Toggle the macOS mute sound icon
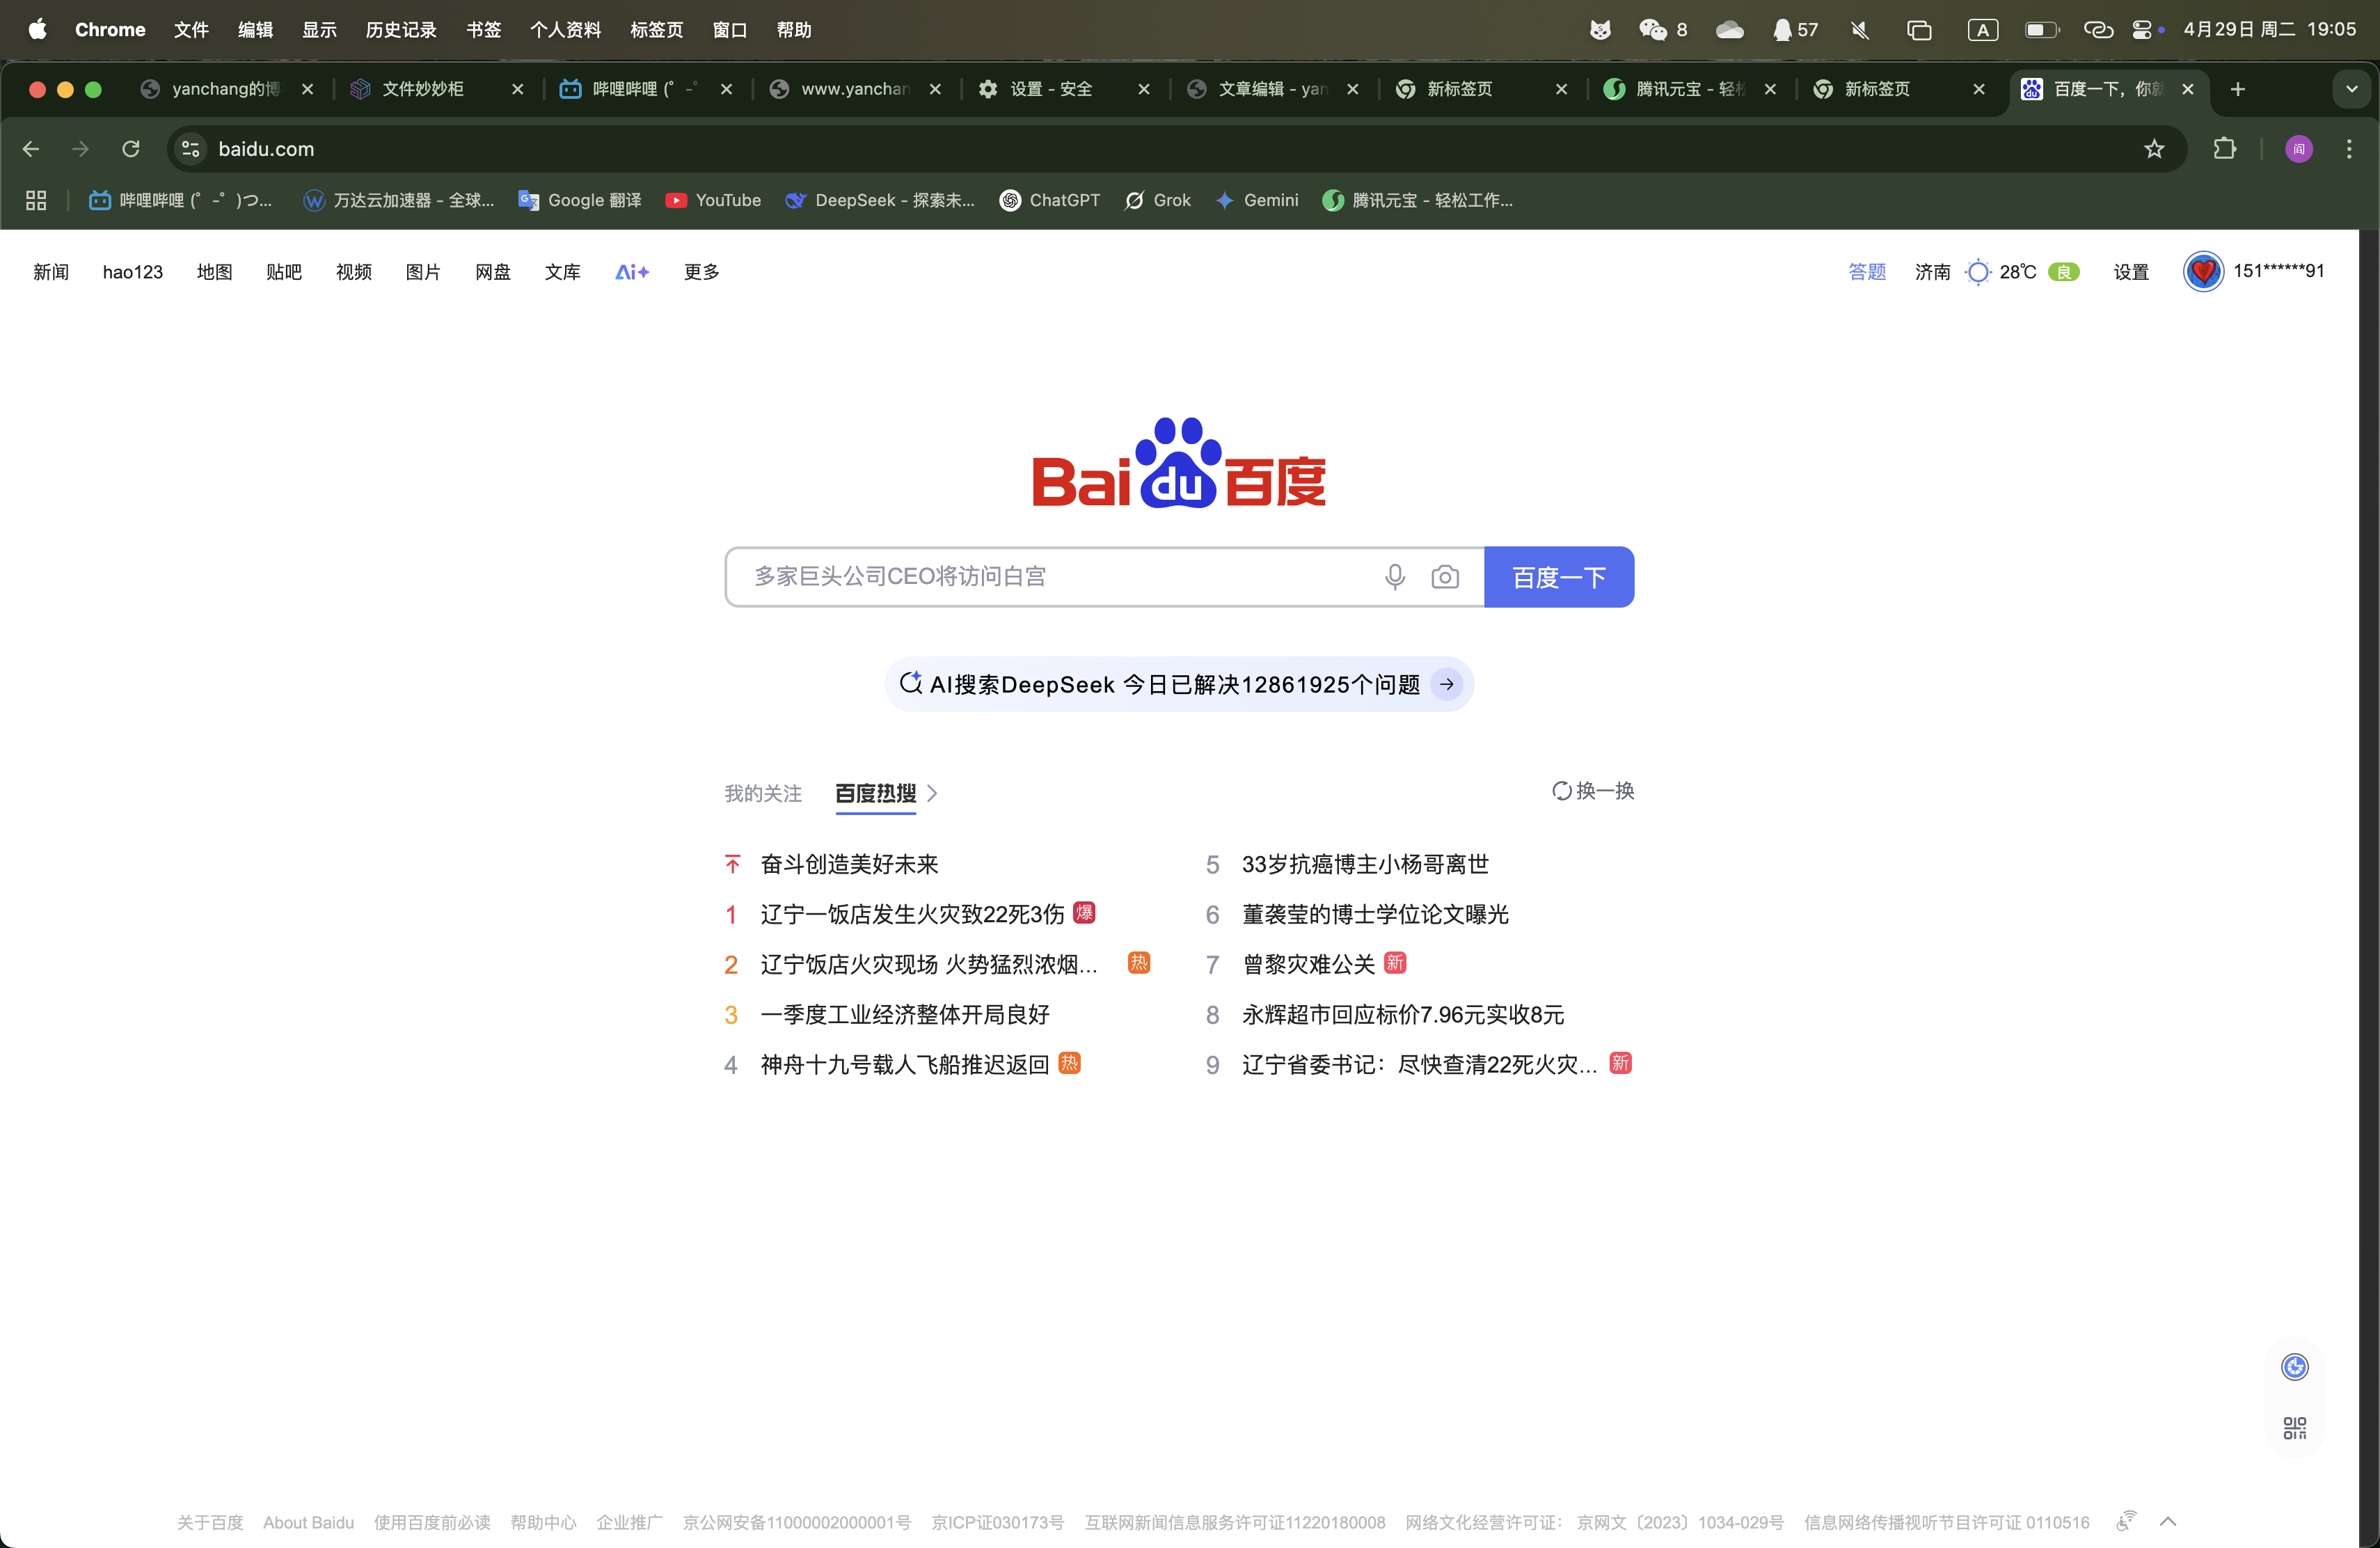 pyautogui.click(x=1859, y=30)
